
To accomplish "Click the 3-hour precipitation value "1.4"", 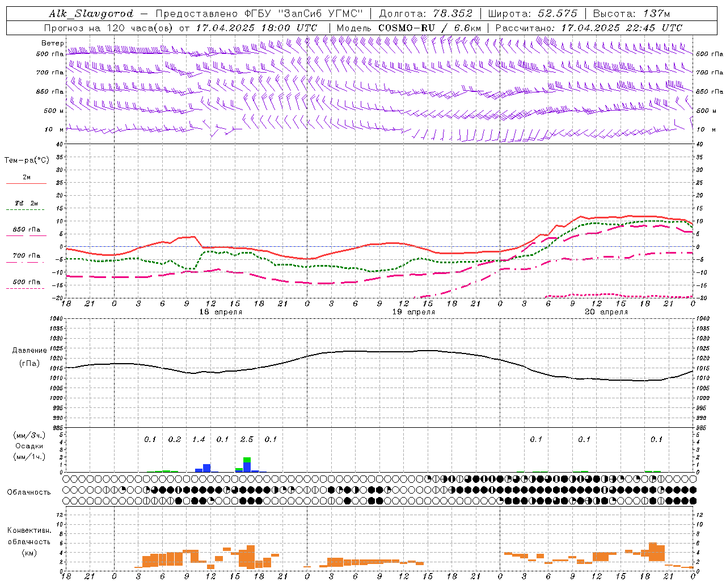I will pyautogui.click(x=199, y=439).
